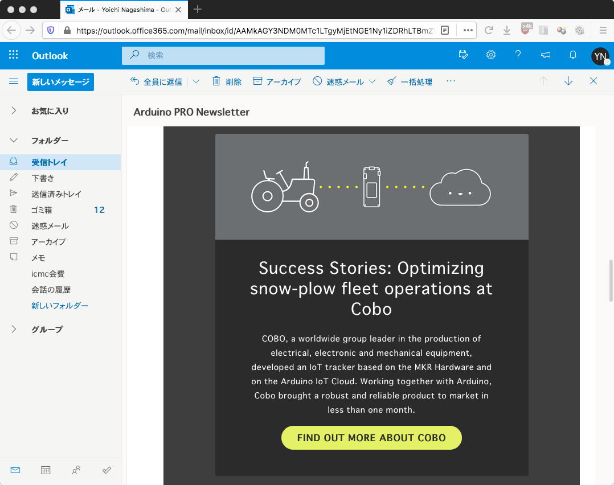Image resolution: width=614 pixels, height=485 pixels.
Task: Expand the 迷惑メール dropdown chevron
Action: click(372, 81)
